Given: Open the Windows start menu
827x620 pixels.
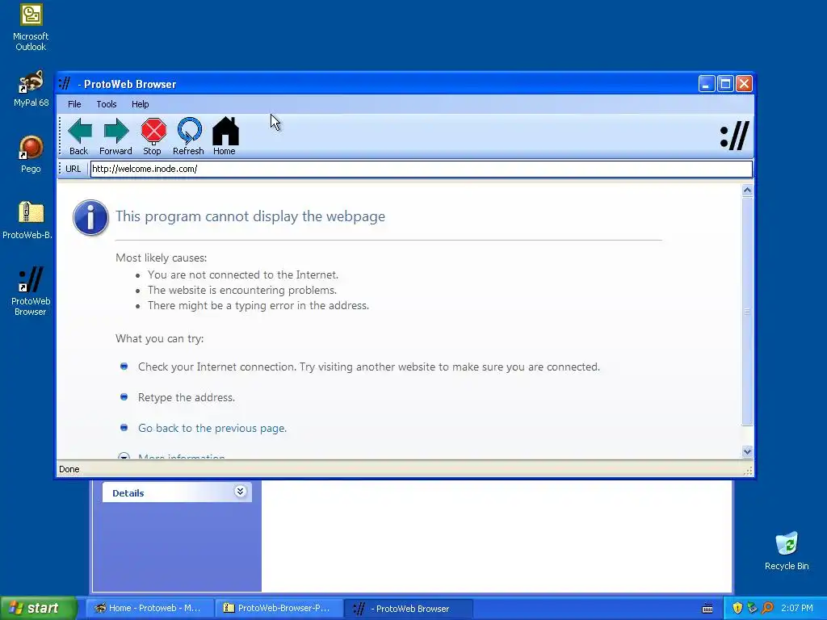Looking at the screenshot, I should (x=38, y=609).
